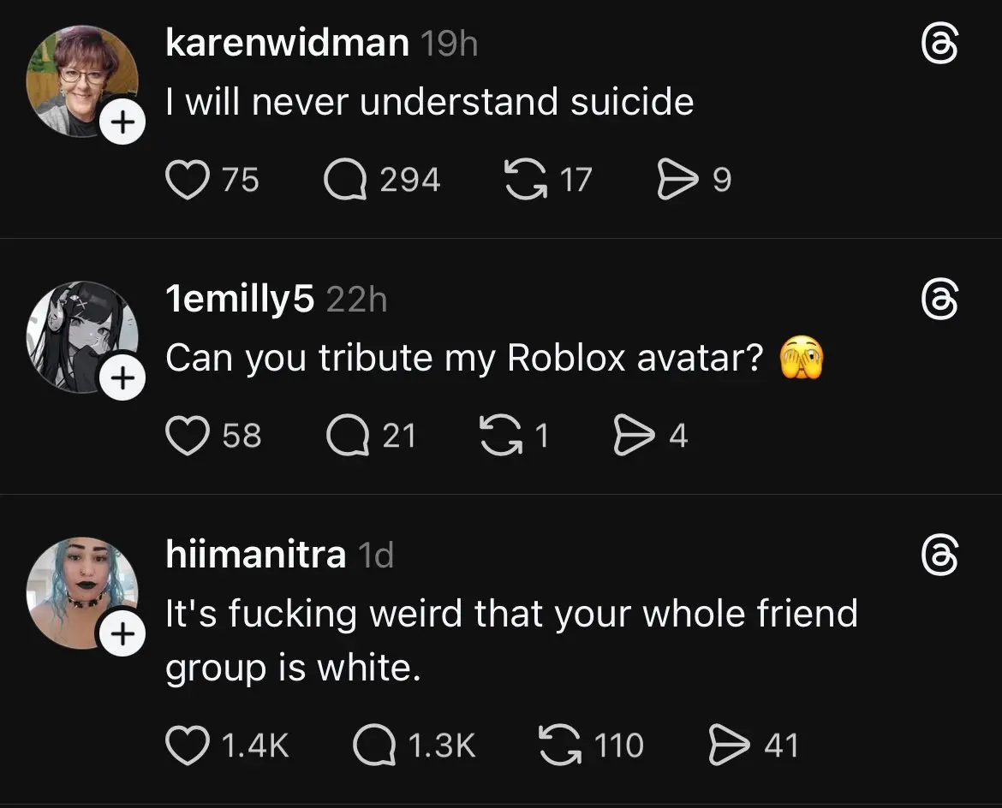Open karenwidman's profile via username

click(287, 44)
